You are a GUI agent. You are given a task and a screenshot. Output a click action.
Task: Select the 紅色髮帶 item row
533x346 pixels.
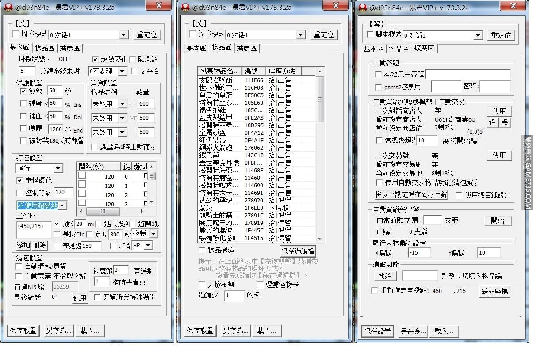tap(257, 140)
